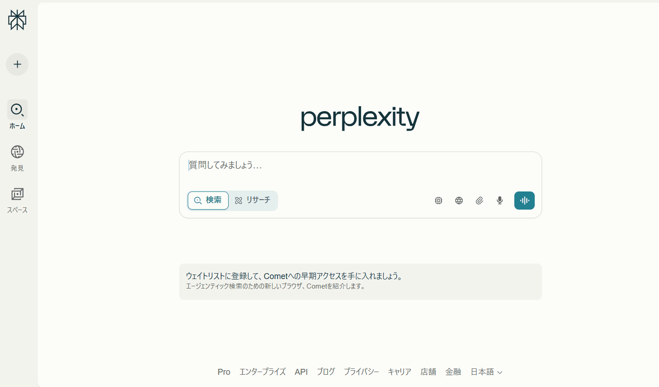
Task: Attach a file with the paperclip icon
Action: point(479,200)
